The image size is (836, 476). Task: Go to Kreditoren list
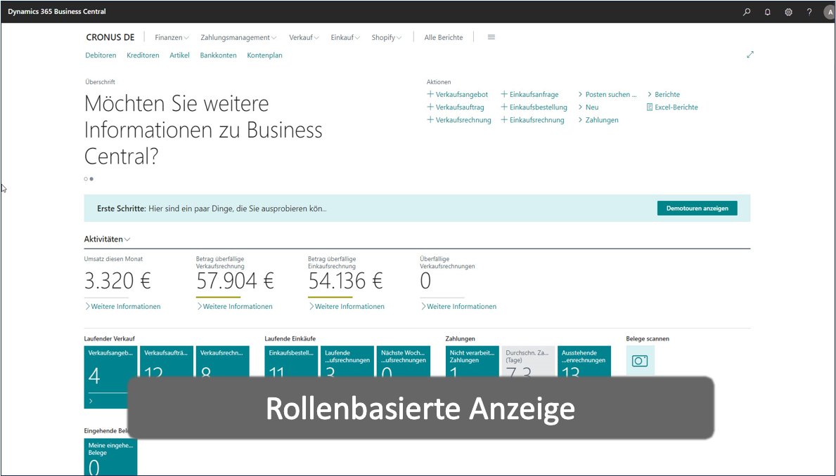(x=143, y=55)
